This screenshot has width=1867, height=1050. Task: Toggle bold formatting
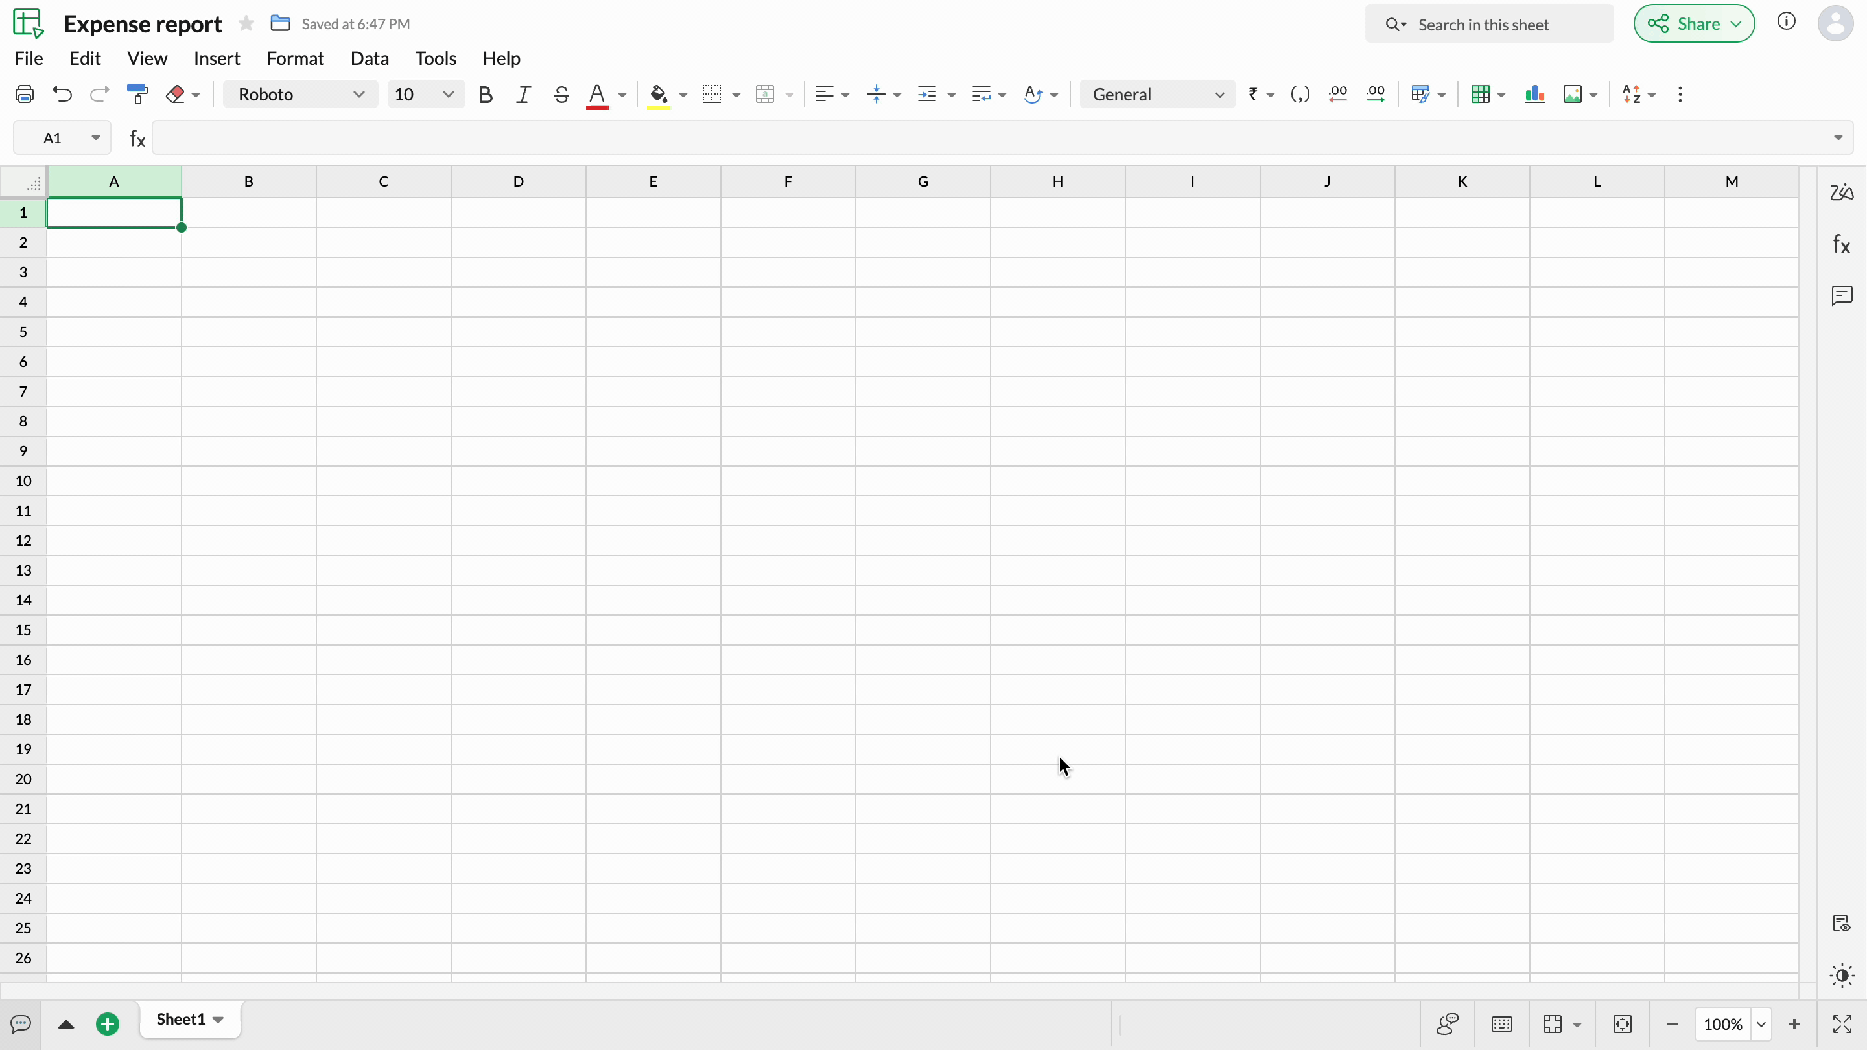click(x=486, y=94)
